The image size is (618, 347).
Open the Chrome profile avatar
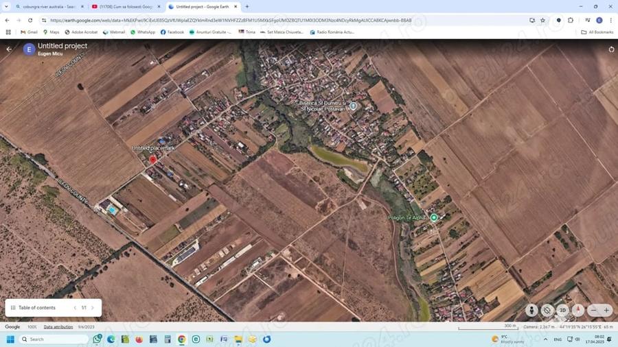599,20
